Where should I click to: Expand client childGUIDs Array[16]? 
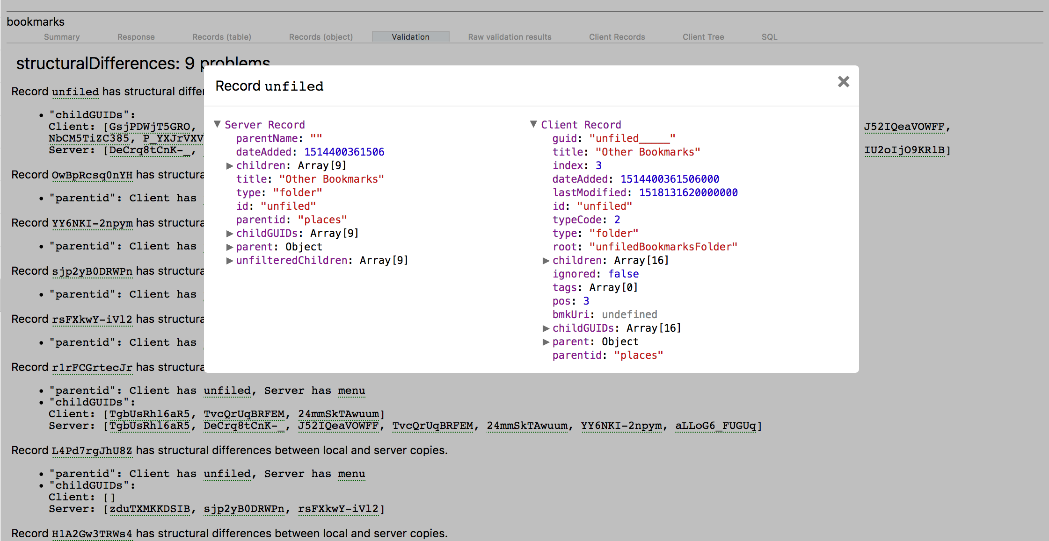[546, 328]
